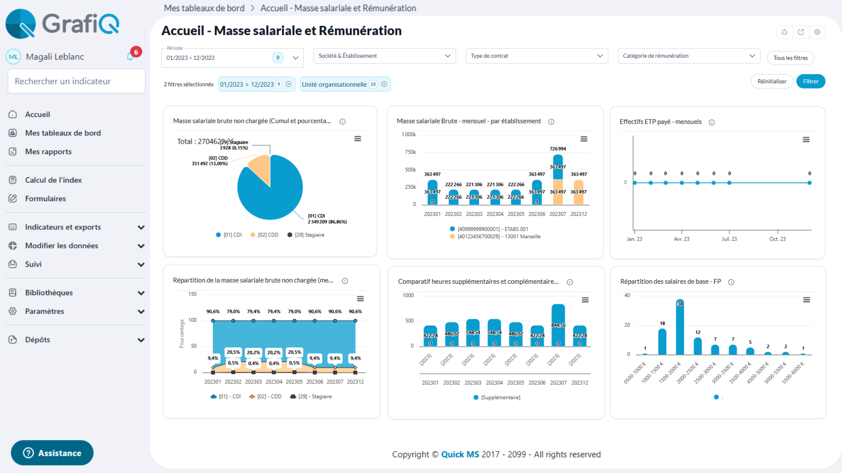
Task: Open the Type de contrat dropdown
Action: tap(536, 56)
